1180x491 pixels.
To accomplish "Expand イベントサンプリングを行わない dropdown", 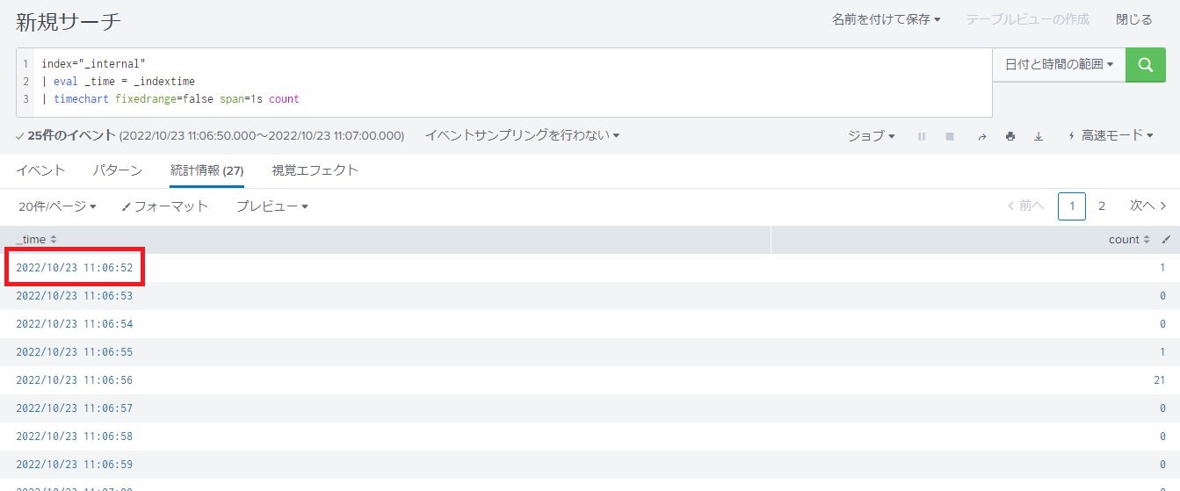I will pos(523,135).
